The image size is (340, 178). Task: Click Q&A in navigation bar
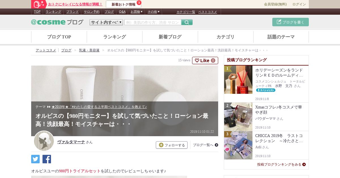point(122,12)
